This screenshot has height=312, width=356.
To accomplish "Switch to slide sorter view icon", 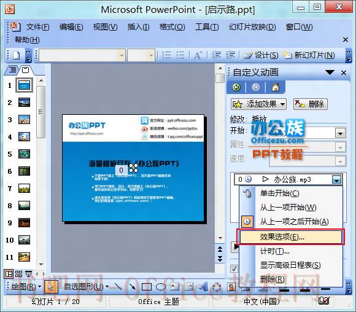I will (x=18, y=274).
